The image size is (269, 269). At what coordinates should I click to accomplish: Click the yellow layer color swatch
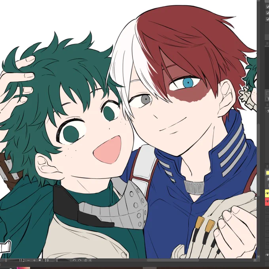click(267, 173)
